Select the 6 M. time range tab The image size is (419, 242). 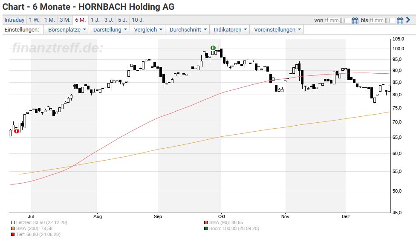point(81,20)
